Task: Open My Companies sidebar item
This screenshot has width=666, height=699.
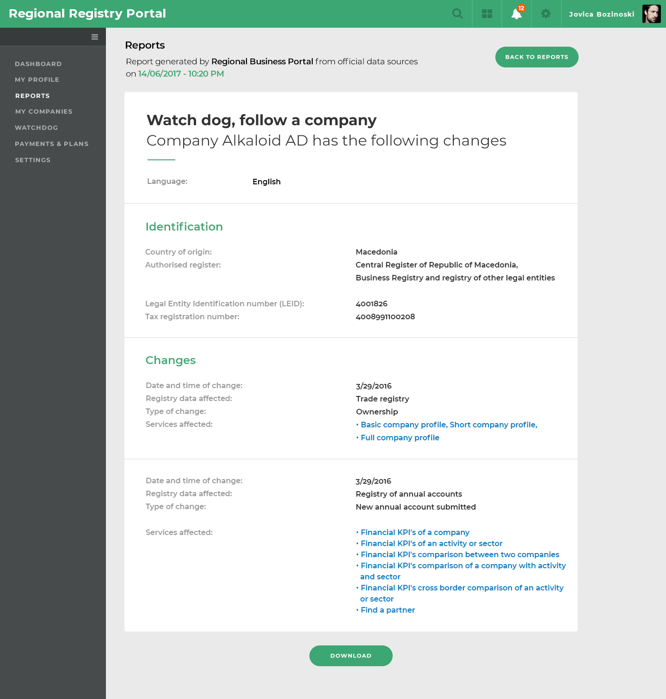Action: click(x=44, y=111)
